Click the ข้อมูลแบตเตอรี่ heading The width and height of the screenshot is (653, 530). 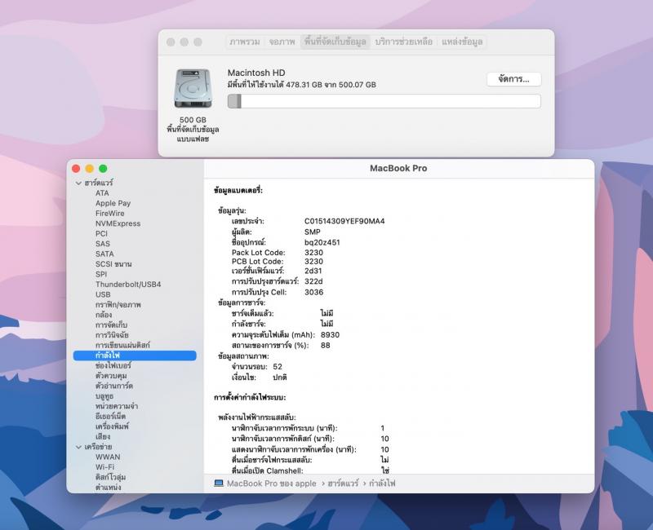(x=238, y=191)
